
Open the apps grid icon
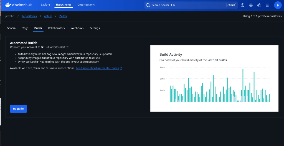(x=268, y=5)
